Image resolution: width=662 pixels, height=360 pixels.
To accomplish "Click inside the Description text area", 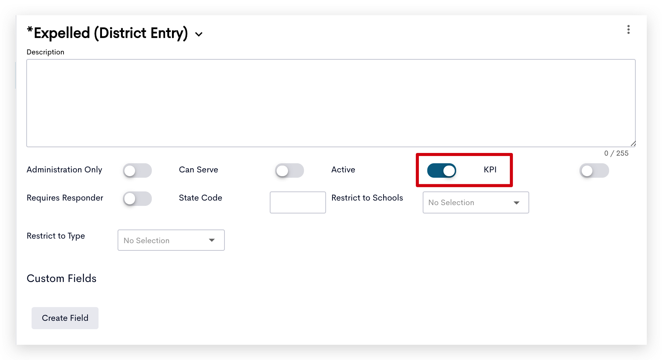I will [x=331, y=103].
